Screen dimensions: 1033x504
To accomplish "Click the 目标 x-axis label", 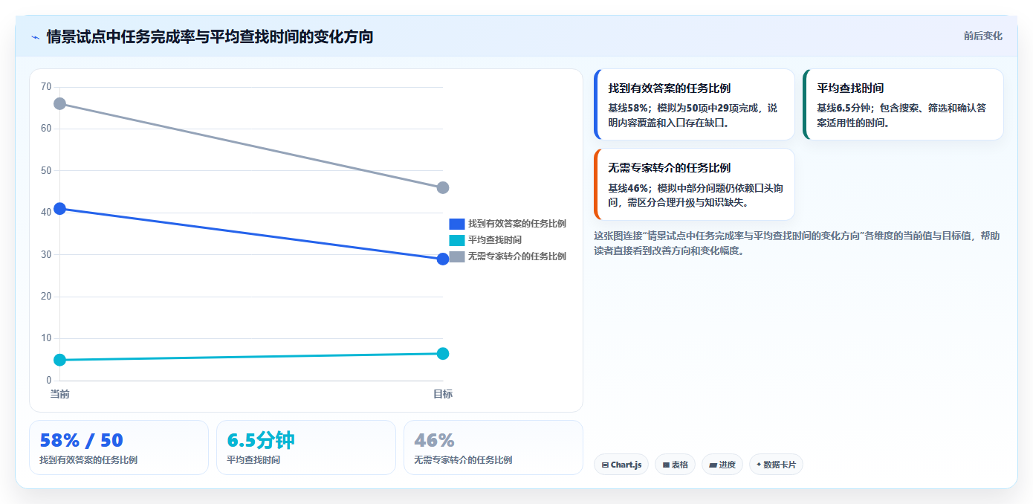I will (443, 394).
